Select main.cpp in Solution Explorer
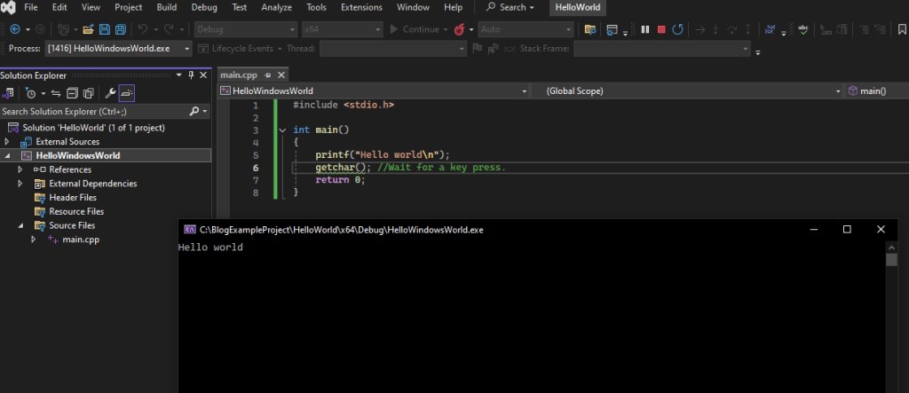The height and width of the screenshot is (393, 909). (81, 240)
